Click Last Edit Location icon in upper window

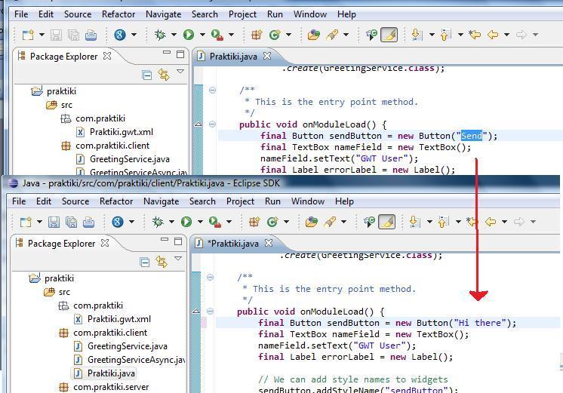pyautogui.click(x=475, y=35)
